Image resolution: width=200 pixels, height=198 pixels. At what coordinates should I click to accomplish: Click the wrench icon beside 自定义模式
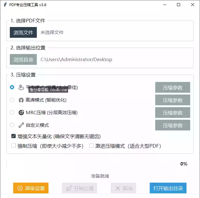pyautogui.click(x=21, y=125)
